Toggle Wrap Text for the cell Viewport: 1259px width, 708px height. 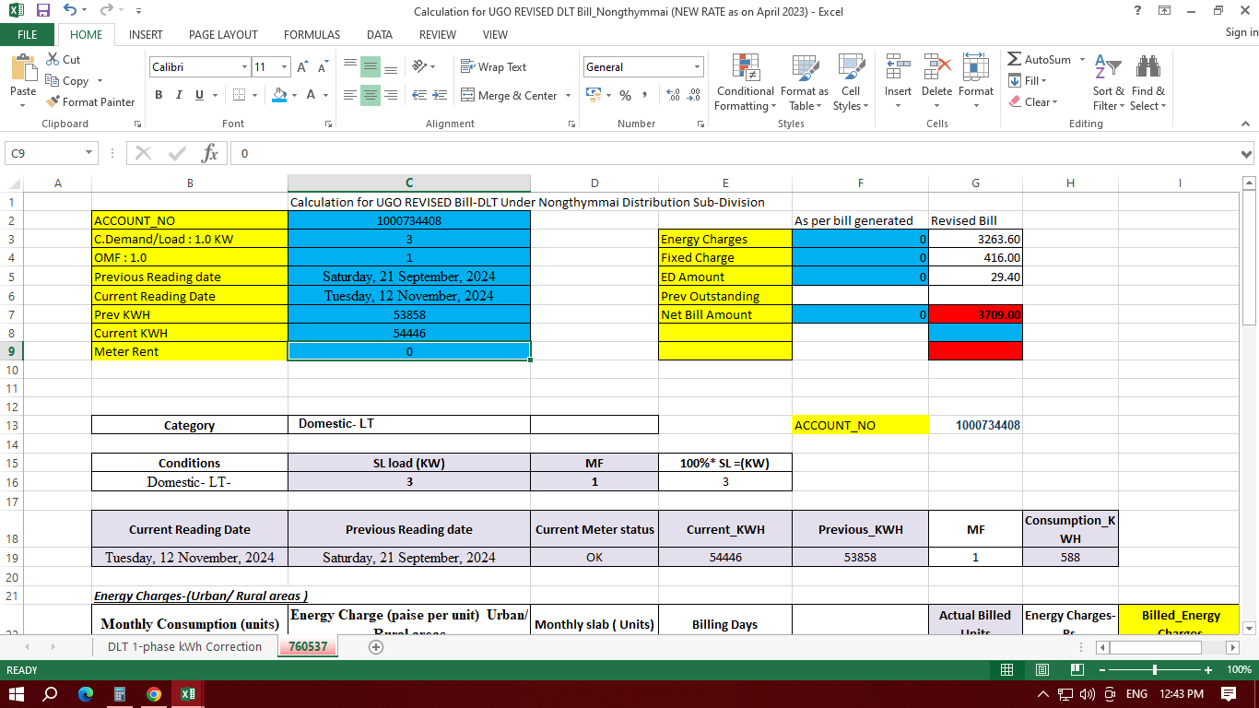point(493,67)
